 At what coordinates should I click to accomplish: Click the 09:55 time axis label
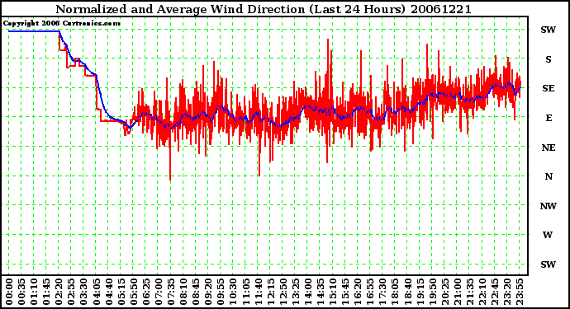pos(220,292)
